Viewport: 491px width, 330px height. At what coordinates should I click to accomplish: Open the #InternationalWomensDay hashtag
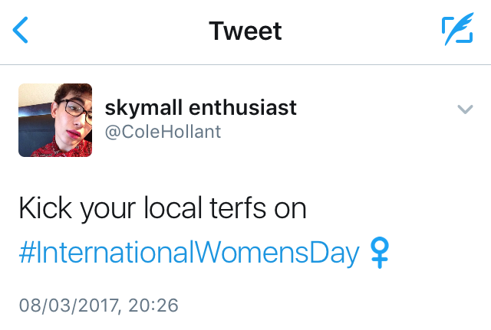pyautogui.click(x=189, y=252)
